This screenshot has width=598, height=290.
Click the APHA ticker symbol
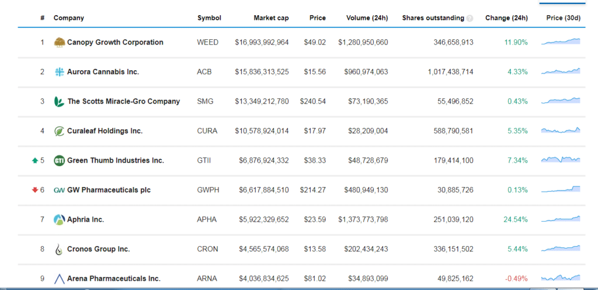[207, 220]
